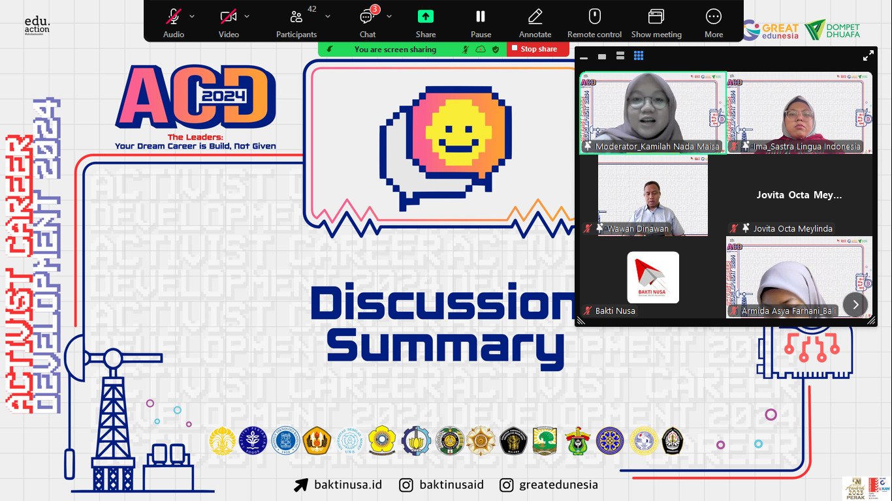Open the Share screen option

pyautogui.click(x=426, y=22)
